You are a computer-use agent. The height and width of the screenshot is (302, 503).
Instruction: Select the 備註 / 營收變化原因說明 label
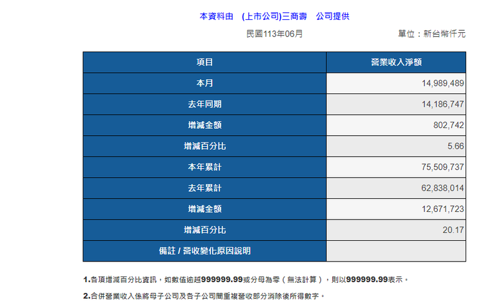click(x=204, y=250)
